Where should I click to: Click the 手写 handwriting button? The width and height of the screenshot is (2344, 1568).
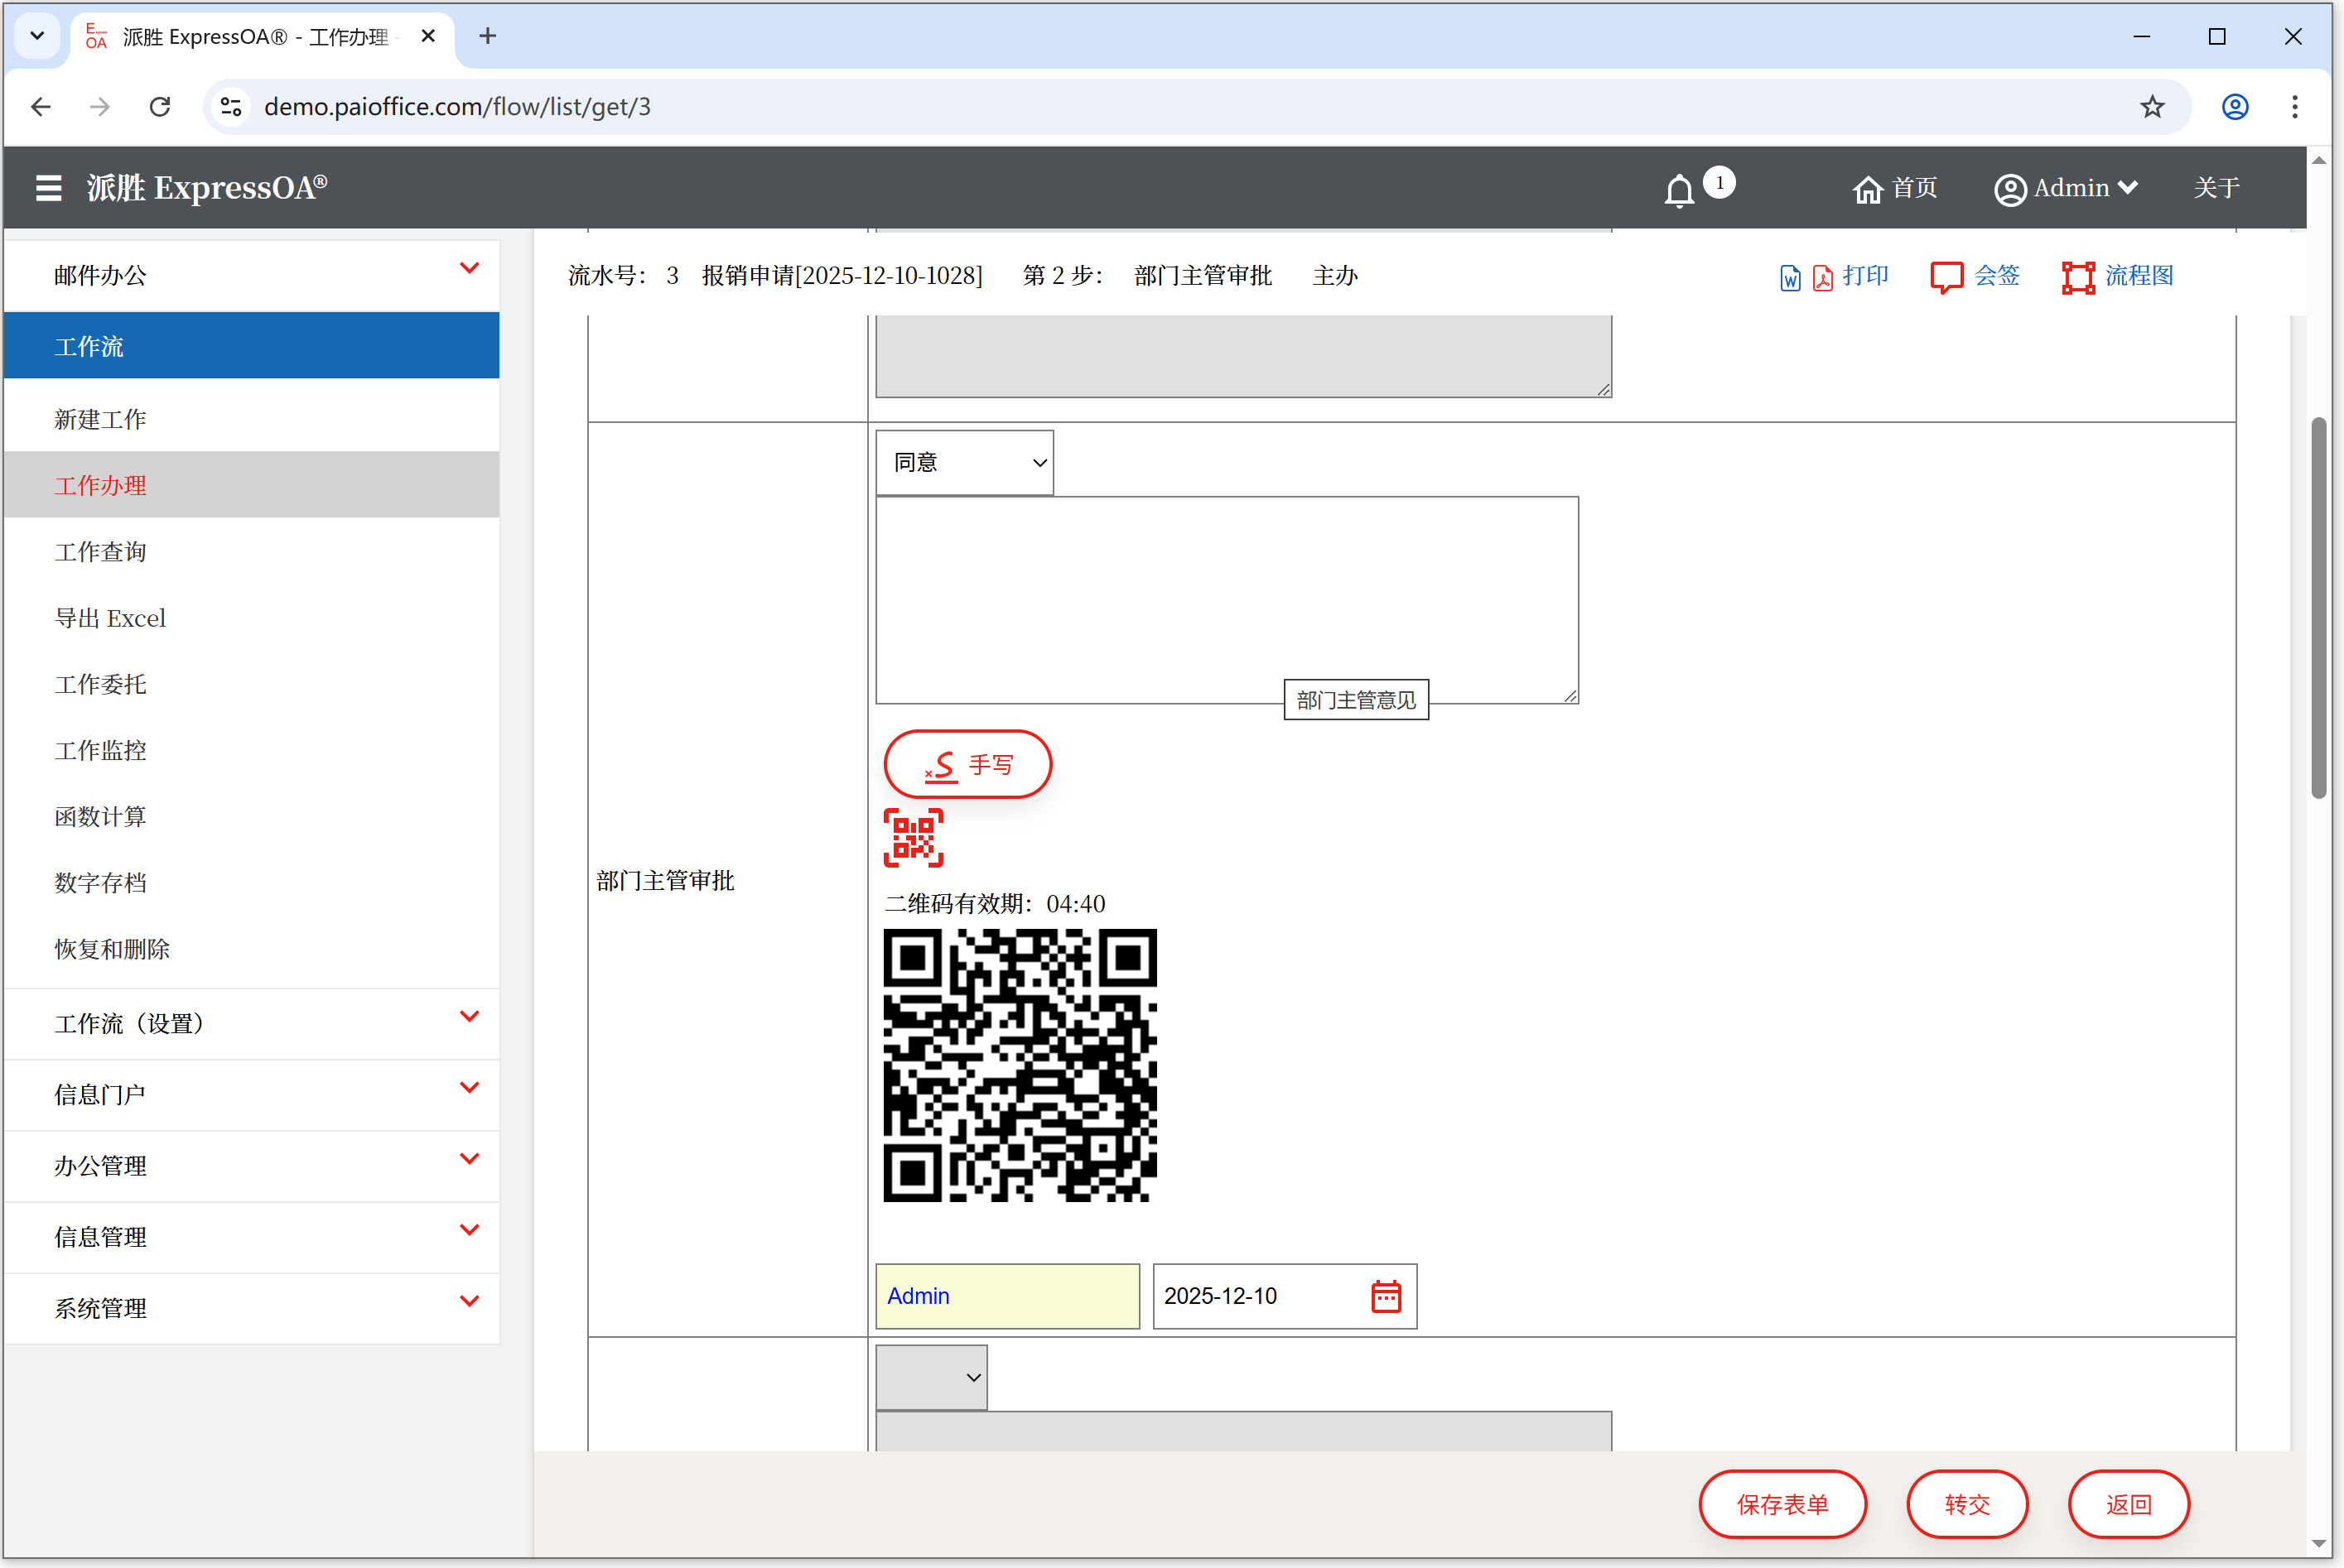(967, 764)
